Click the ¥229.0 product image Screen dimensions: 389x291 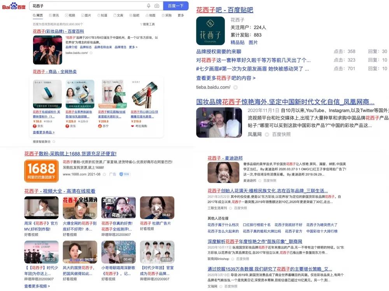[80, 94]
